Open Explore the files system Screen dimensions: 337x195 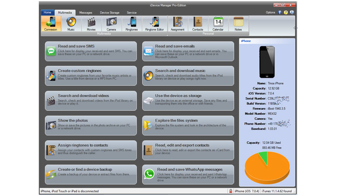click(188, 126)
